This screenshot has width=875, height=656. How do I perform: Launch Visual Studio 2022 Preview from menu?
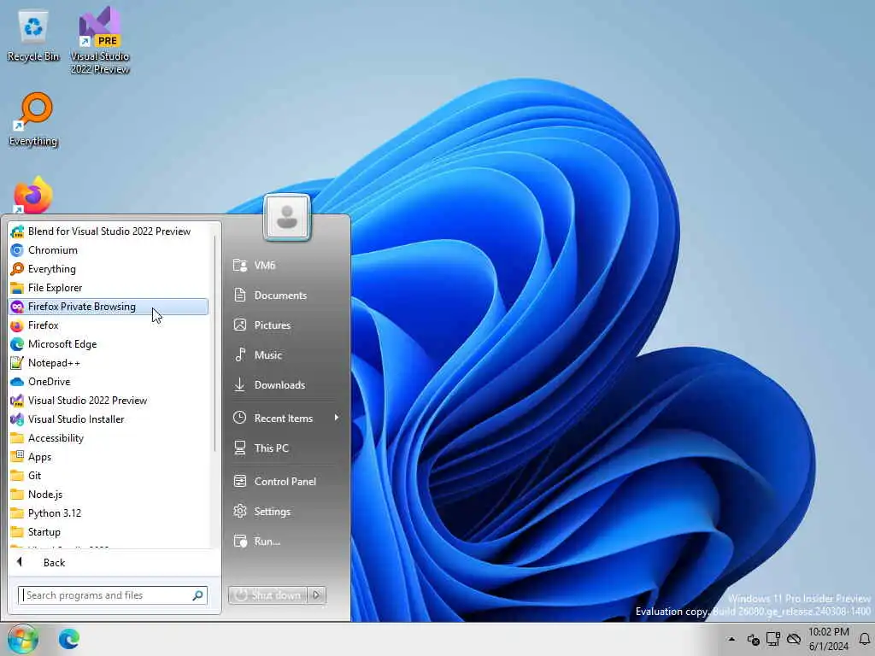point(109,401)
